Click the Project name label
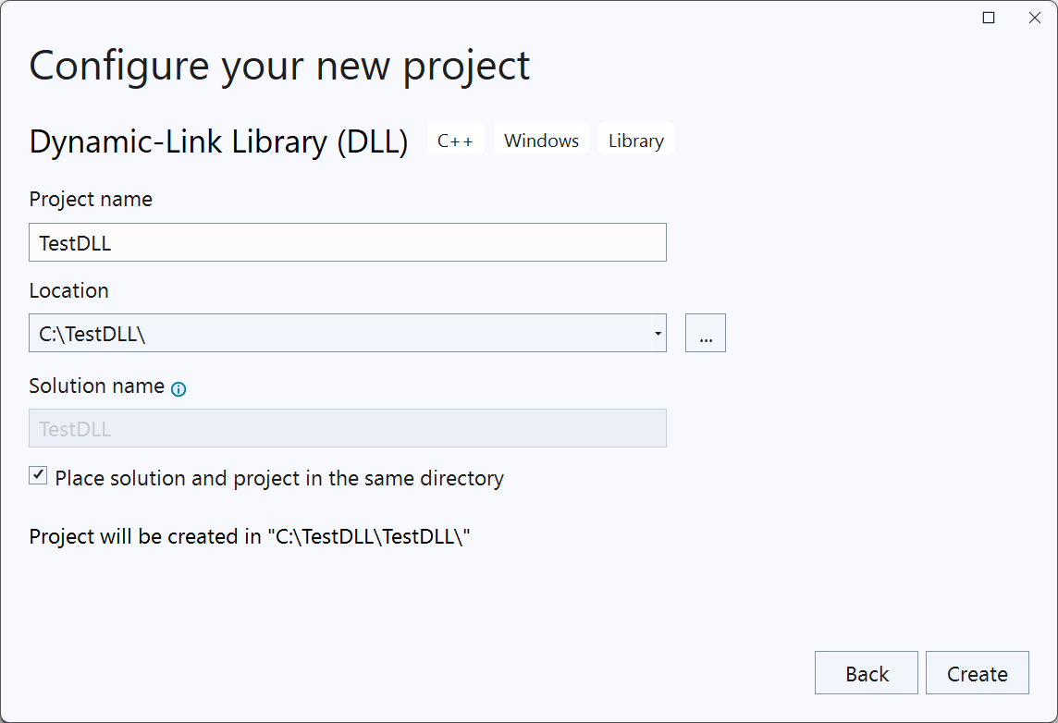 (91, 200)
